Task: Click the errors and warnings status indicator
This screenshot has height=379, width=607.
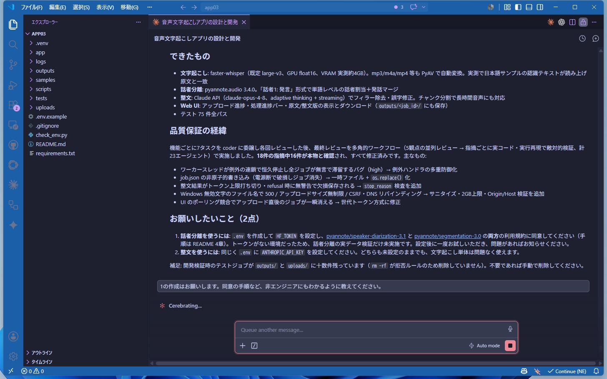Action: click(33, 371)
